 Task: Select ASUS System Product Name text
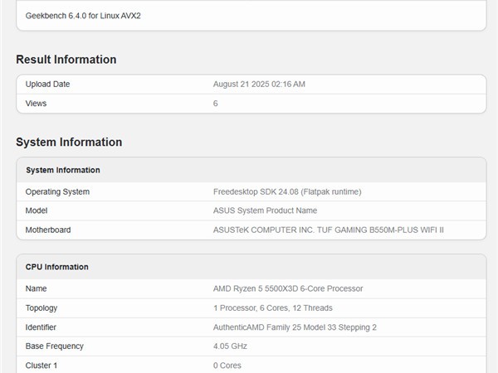tap(265, 211)
